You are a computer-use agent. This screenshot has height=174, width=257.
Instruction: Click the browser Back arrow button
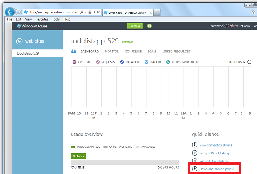[10, 12]
